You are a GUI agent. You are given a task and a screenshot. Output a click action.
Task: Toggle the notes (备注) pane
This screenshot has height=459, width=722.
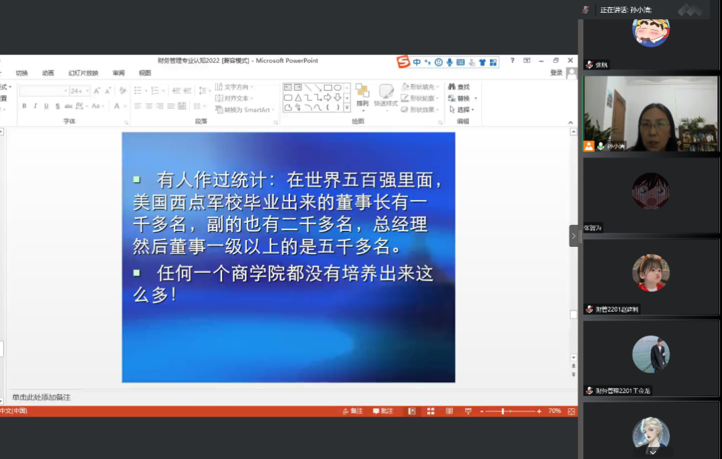click(352, 411)
